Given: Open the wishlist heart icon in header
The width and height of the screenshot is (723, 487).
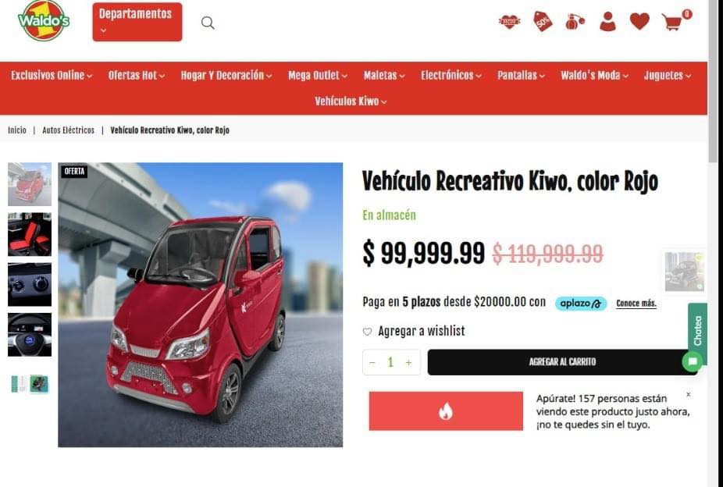Looking at the screenshot, I should pos(639,21).
